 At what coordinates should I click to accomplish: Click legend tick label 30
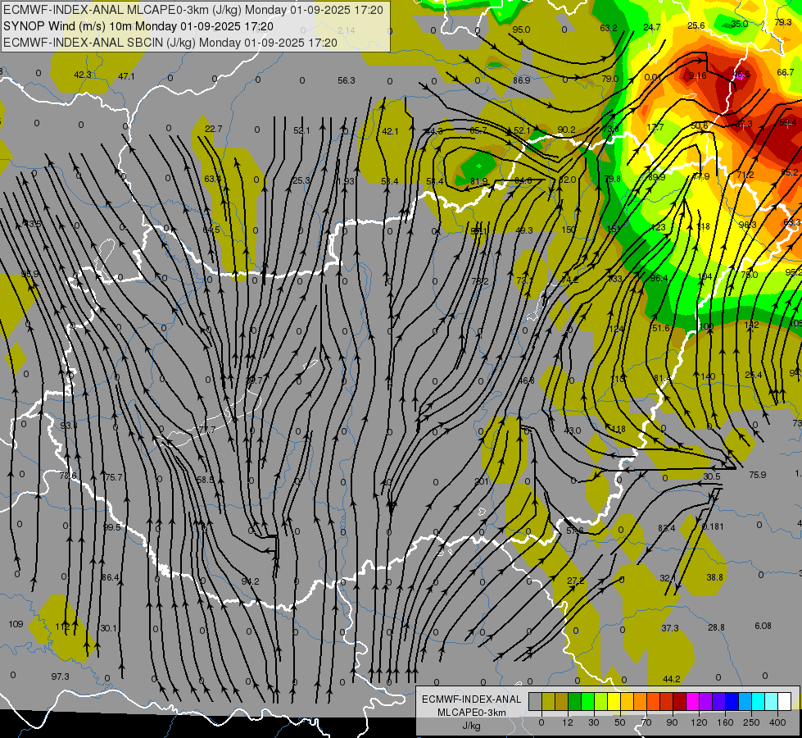pos(593,722)
